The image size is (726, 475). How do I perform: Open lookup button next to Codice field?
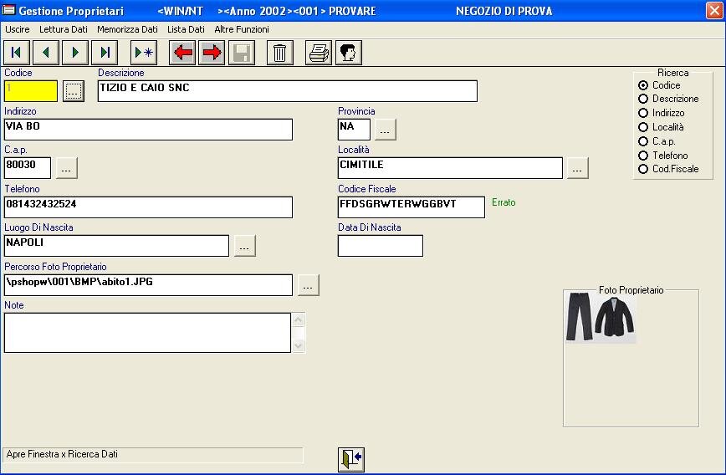[x=74, y=91]
